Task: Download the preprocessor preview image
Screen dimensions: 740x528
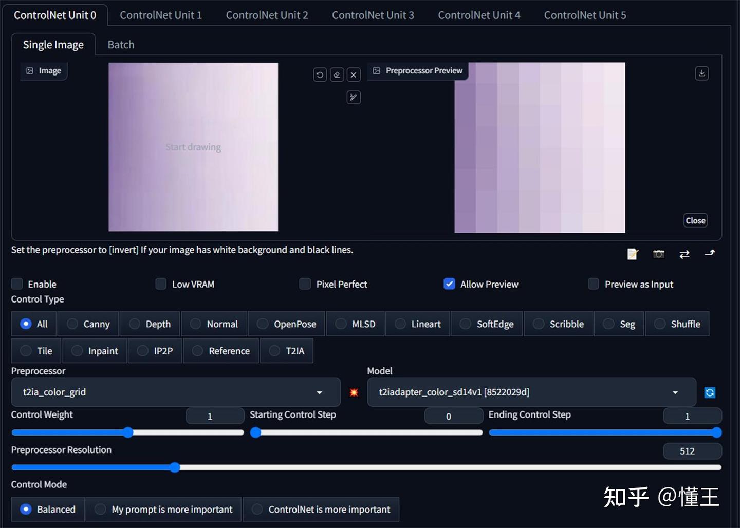Action: [x=702, y=73]
